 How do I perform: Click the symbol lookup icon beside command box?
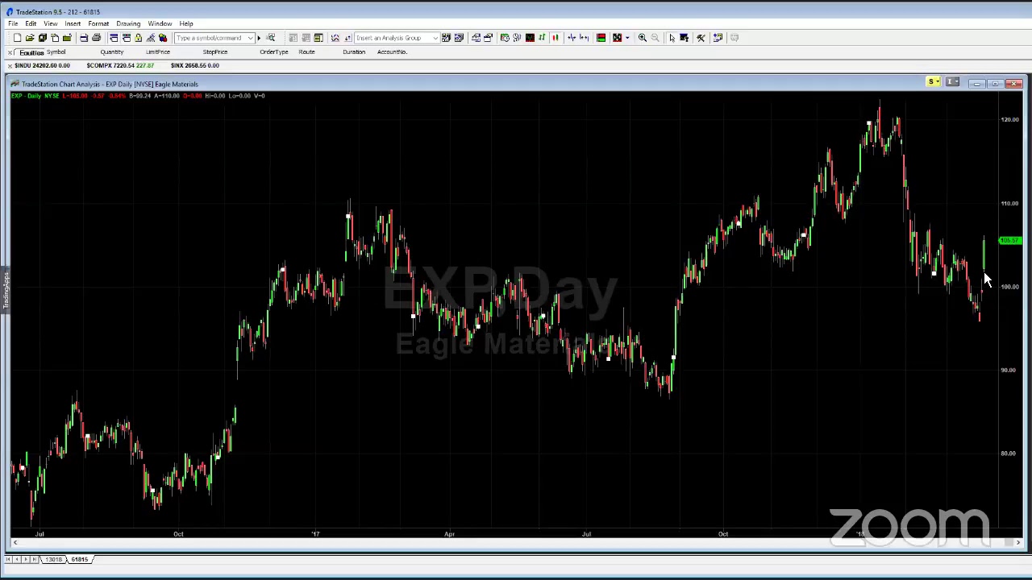(270, 38)
